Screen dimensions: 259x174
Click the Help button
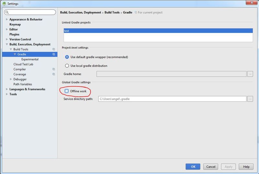246,167
